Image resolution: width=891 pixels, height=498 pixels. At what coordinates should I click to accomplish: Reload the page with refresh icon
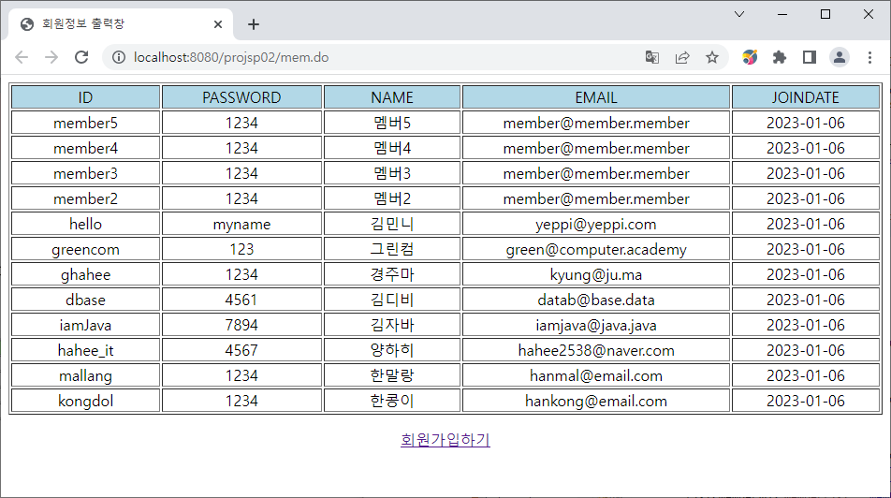(x=81, y=57)
